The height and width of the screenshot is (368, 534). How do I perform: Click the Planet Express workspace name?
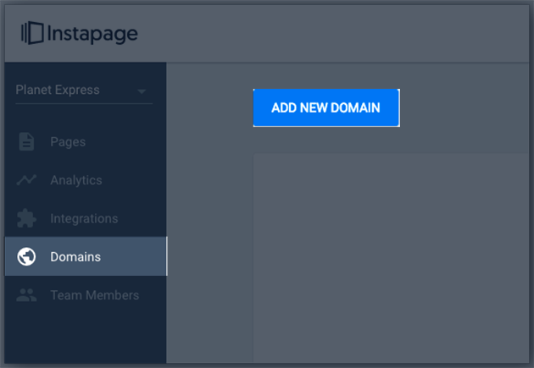(58, 90)
